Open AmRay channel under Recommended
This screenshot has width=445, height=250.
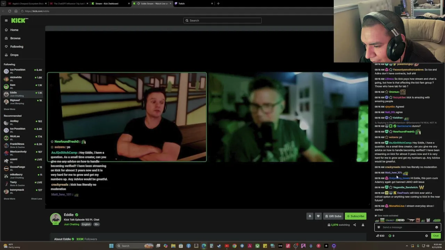[x=23, y=122]
